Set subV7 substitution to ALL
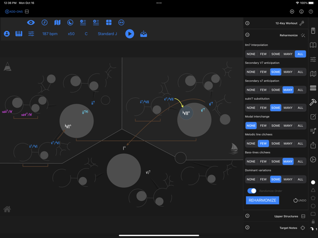This screenshot has height=238, width=318. [x=300, y=108]
